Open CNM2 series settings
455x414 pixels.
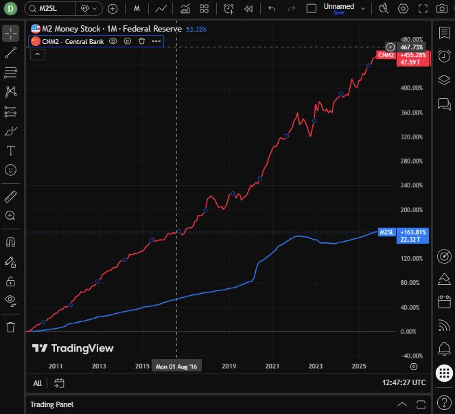click(x=128, y=41)
